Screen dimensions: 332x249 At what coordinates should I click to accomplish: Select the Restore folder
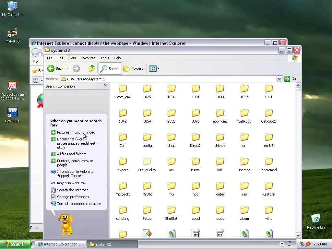click(268, 189)
